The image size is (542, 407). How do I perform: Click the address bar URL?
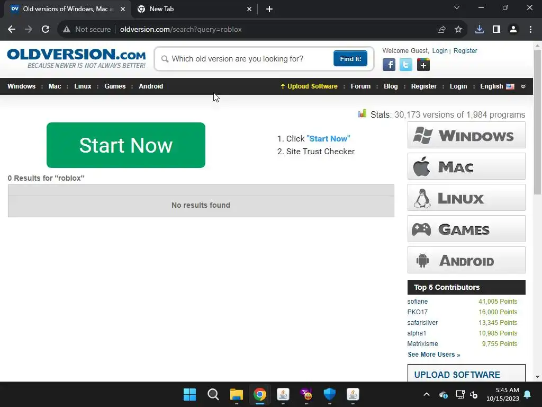coord(181,30)
